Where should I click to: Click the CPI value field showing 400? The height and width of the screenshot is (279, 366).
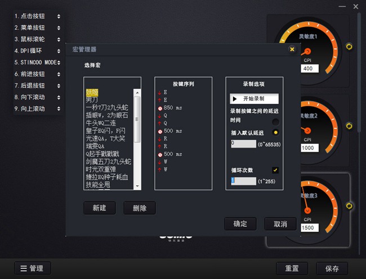[x=310, y=68]
